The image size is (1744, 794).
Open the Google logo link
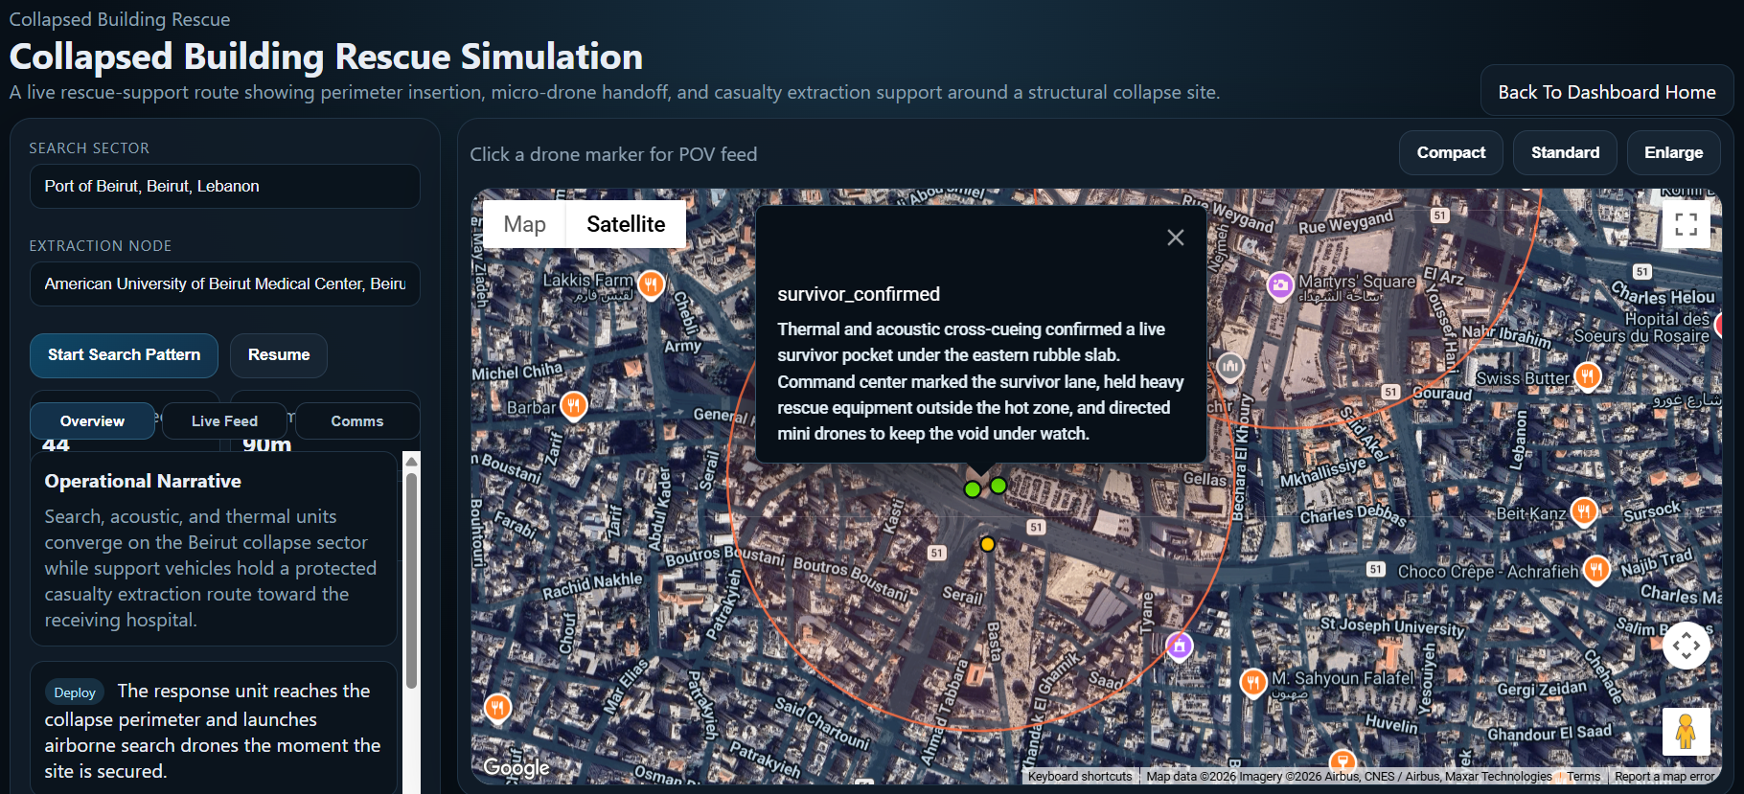click(x=516, y=767)
